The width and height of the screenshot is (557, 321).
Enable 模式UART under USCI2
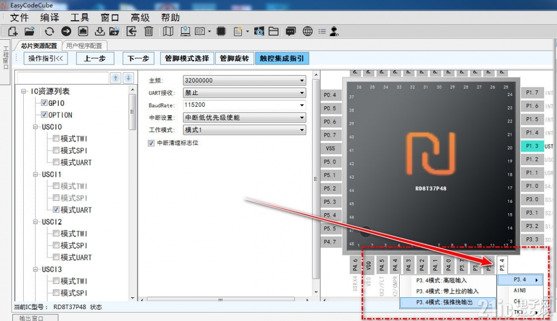coord(56,256)
